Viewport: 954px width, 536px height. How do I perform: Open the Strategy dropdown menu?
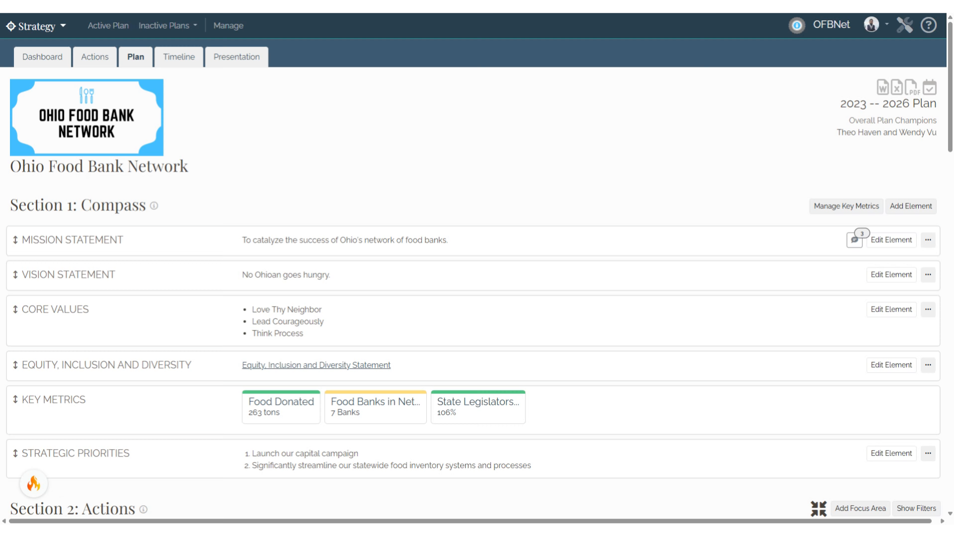point(36,26)
